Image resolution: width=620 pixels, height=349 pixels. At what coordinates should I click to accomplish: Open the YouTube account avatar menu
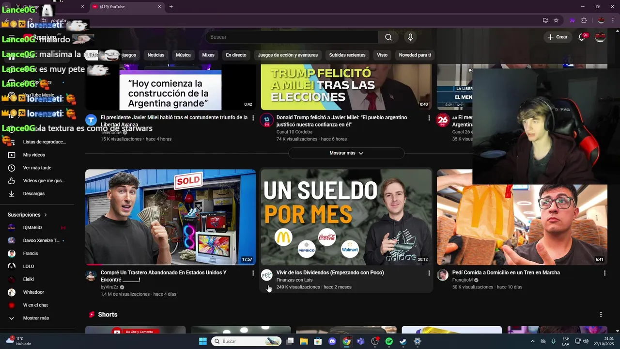coord(600,37)
